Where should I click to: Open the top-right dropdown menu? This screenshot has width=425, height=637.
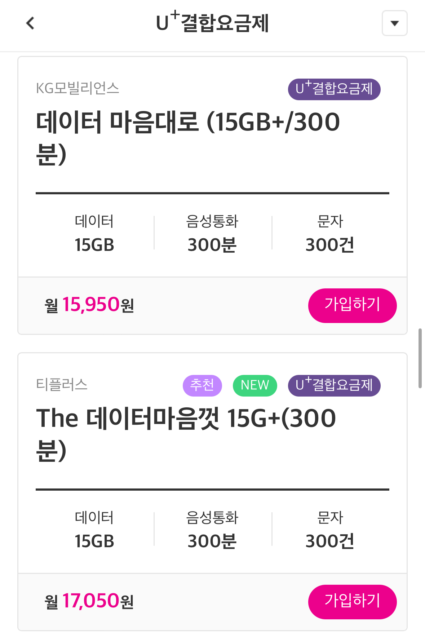(x=394, y=23)
